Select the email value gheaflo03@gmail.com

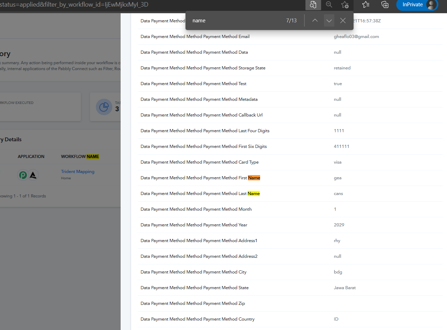tap(356, 37)
